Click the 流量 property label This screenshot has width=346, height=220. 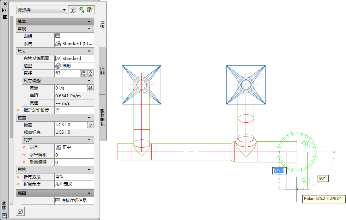point(34,88)
